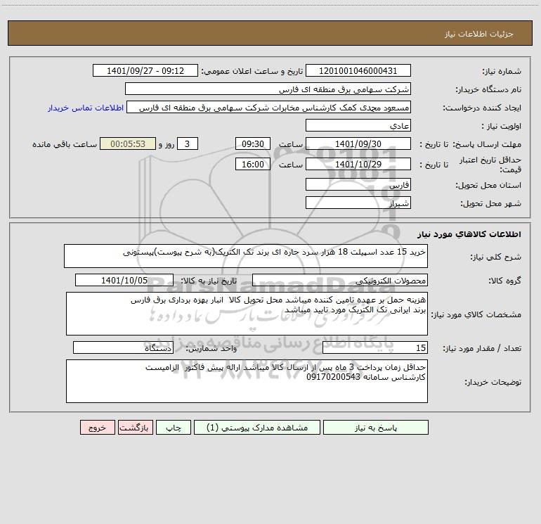Click the remaining days field '3'
Image resolution: width=541 pixels, height=524 pixels.
pos(188,143)
